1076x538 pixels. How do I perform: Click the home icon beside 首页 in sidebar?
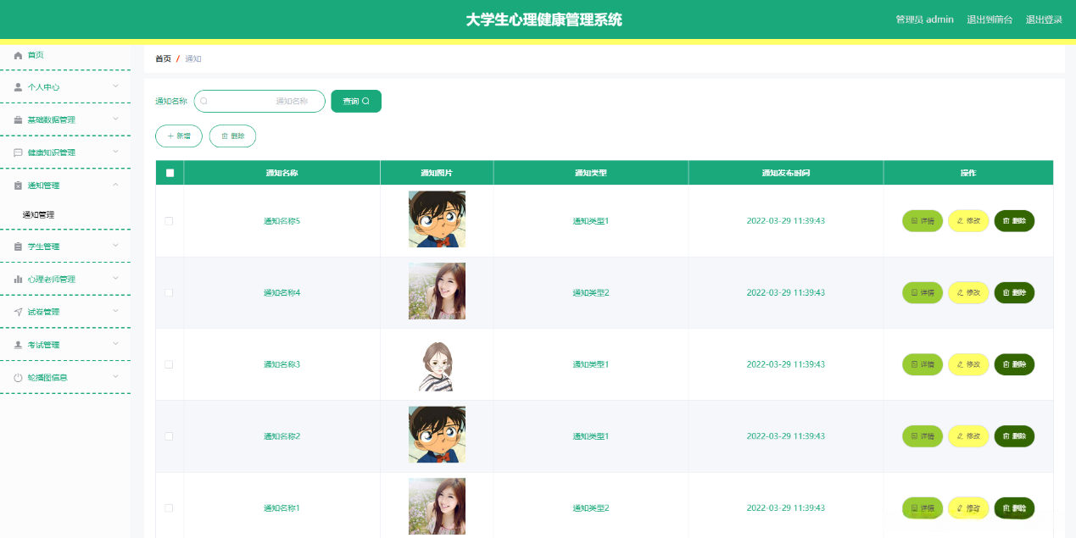(x=18, y=55)
